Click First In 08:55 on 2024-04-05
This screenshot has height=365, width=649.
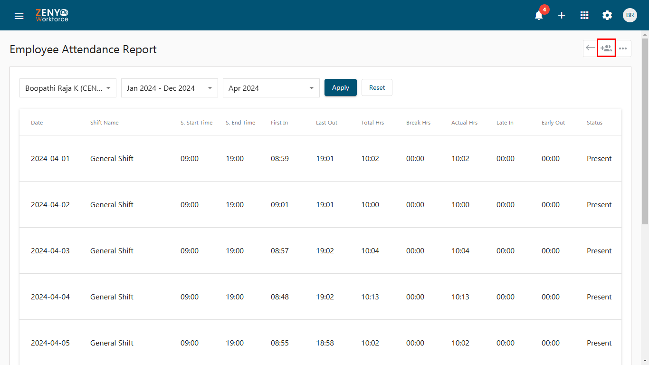coord(280,343)
